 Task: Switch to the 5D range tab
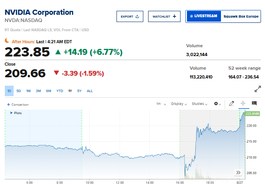click(18, 91)
